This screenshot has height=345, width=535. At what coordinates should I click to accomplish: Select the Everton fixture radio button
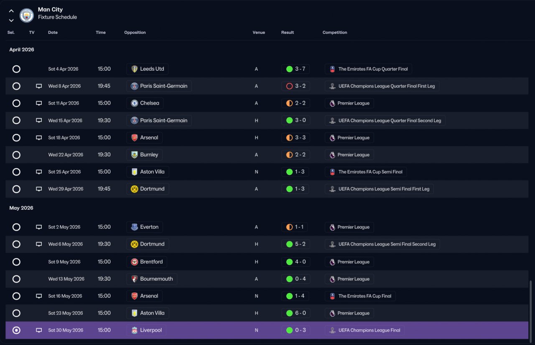tap(16, 227)
